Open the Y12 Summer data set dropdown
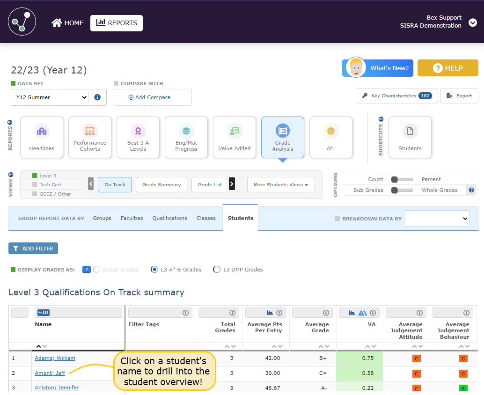This screenshot has height=395, width=484. tap(49, 97)
